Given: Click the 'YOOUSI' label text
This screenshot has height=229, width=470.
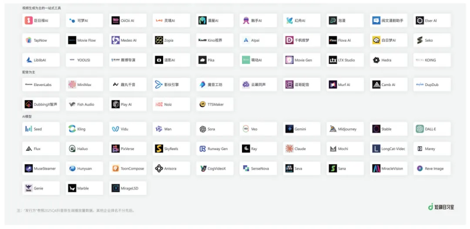Looking at the screenshot, I should click(84, 60).
